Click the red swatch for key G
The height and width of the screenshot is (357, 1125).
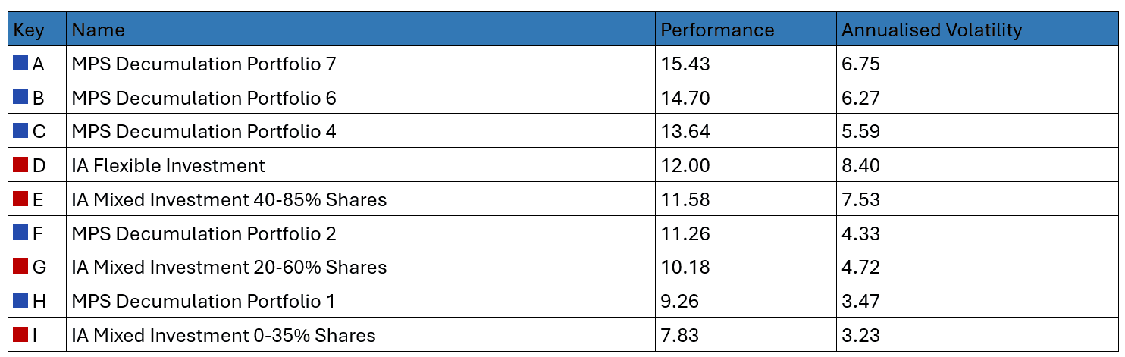[x=20, y=266]
